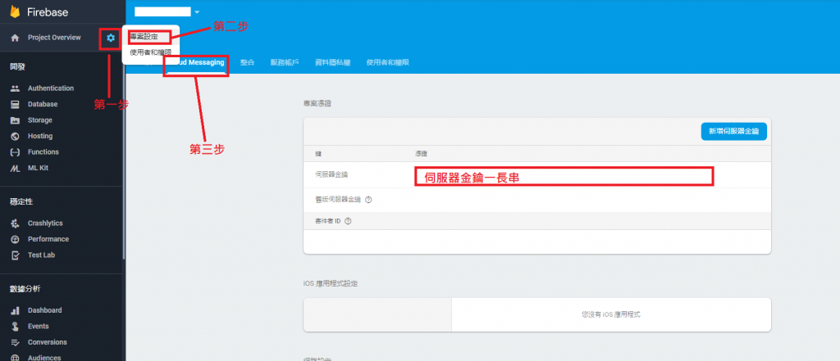Click the Audiences globe icon
Screen dimensions: 840x361
tap(15, 358)
